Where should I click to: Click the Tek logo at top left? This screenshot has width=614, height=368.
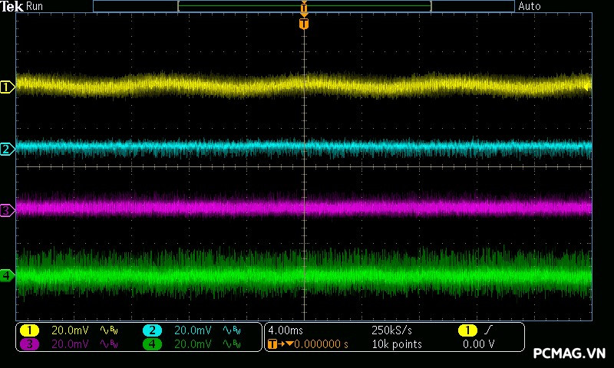[x=12, y=6]
